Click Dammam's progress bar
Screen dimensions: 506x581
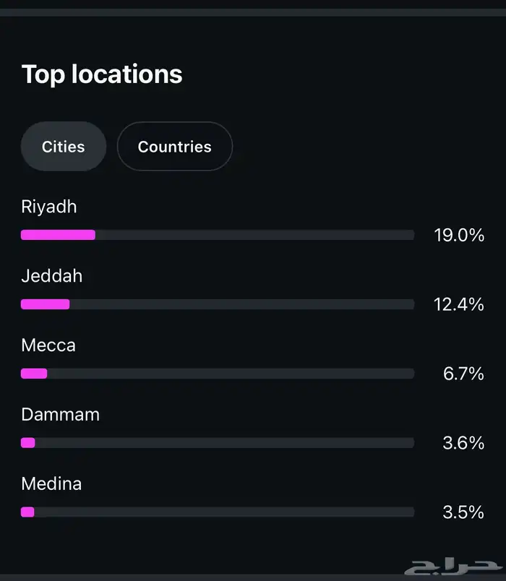pos(217,442)
